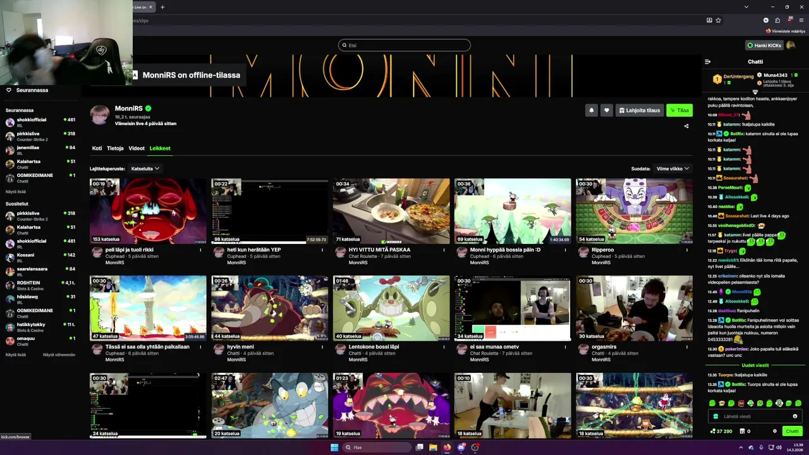The height and width of the screenshot is (455, 809).
Task: Open Kossani channel in the recommended list
Action: 40,257
